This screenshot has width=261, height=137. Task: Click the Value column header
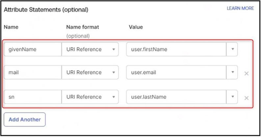coord(136,27)
